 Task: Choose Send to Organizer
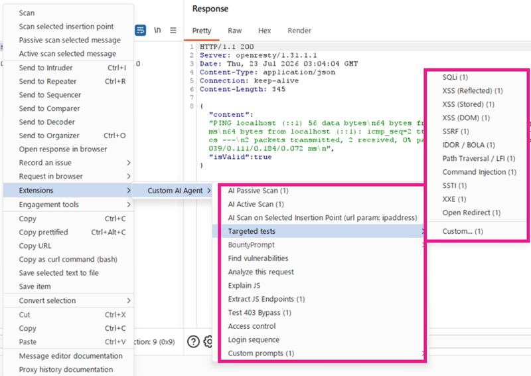(x=68, y=136)
